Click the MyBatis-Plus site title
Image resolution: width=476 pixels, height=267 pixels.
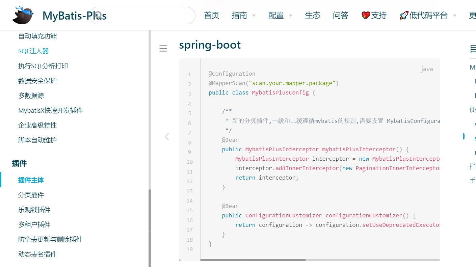coord(75,16)
